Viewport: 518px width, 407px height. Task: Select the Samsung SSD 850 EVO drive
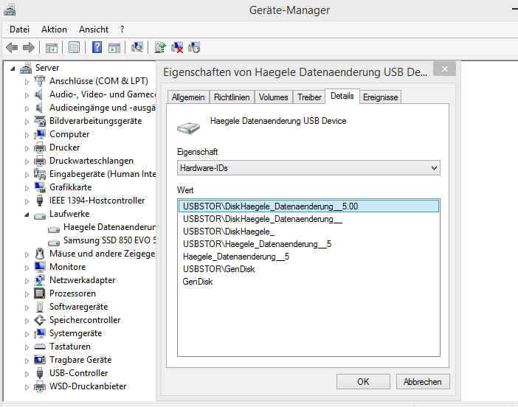[109, 241]
